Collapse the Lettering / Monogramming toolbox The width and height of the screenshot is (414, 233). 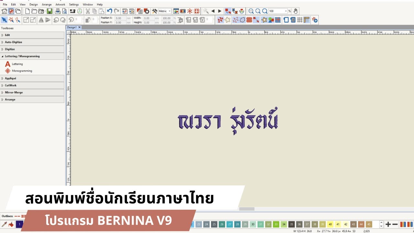pyautogui.click(x=32, y=56)
